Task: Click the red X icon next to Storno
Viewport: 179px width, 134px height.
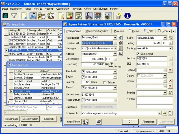Action: pos(170,70)
